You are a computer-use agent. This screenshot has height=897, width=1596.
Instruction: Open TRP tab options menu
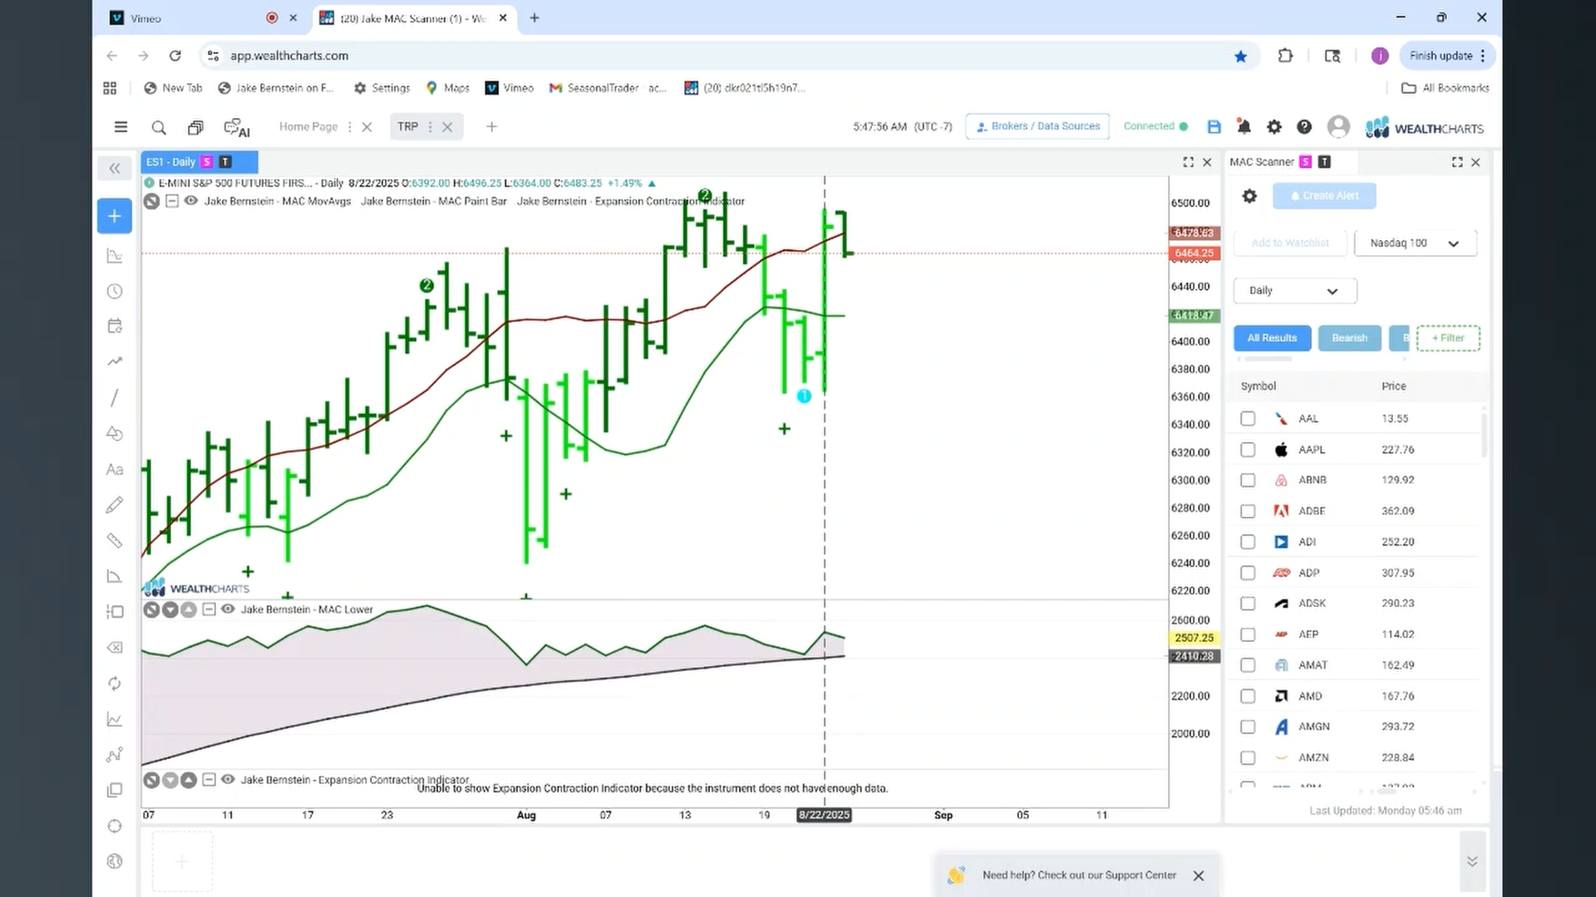pos(430,127)
